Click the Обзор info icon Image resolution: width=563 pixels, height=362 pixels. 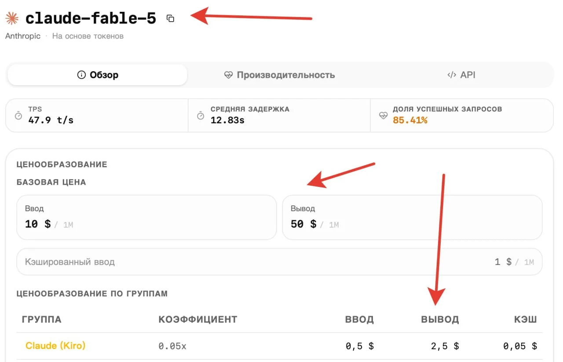(x=81, y=75)
